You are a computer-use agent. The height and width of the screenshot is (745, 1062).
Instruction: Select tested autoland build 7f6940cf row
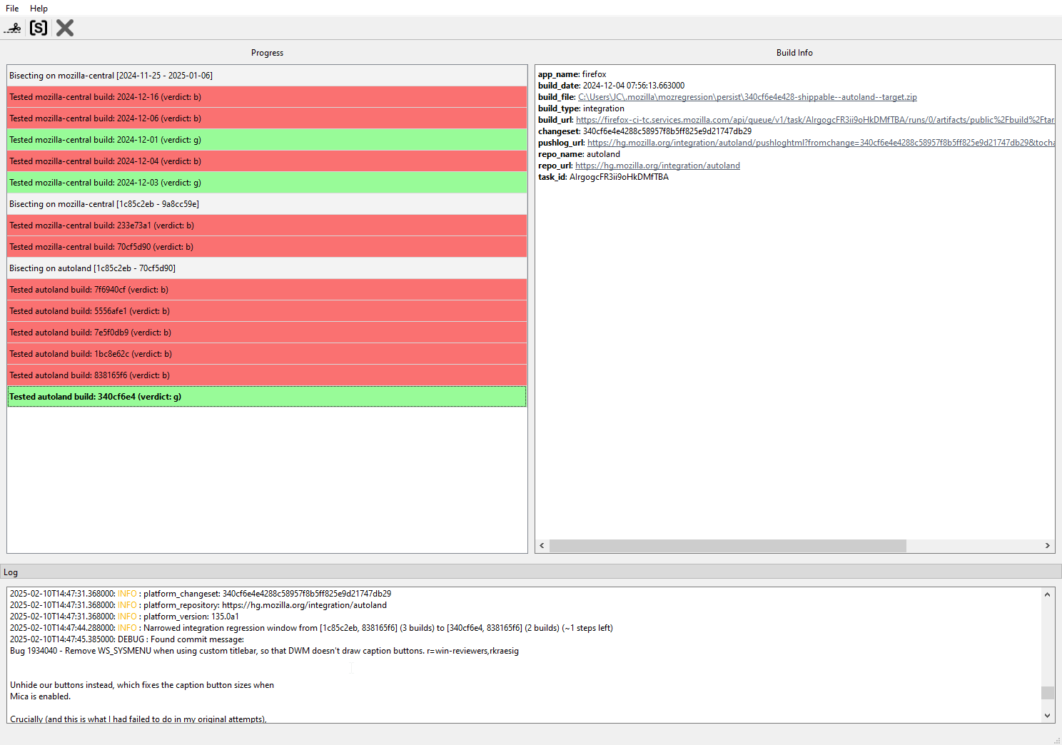267,290
